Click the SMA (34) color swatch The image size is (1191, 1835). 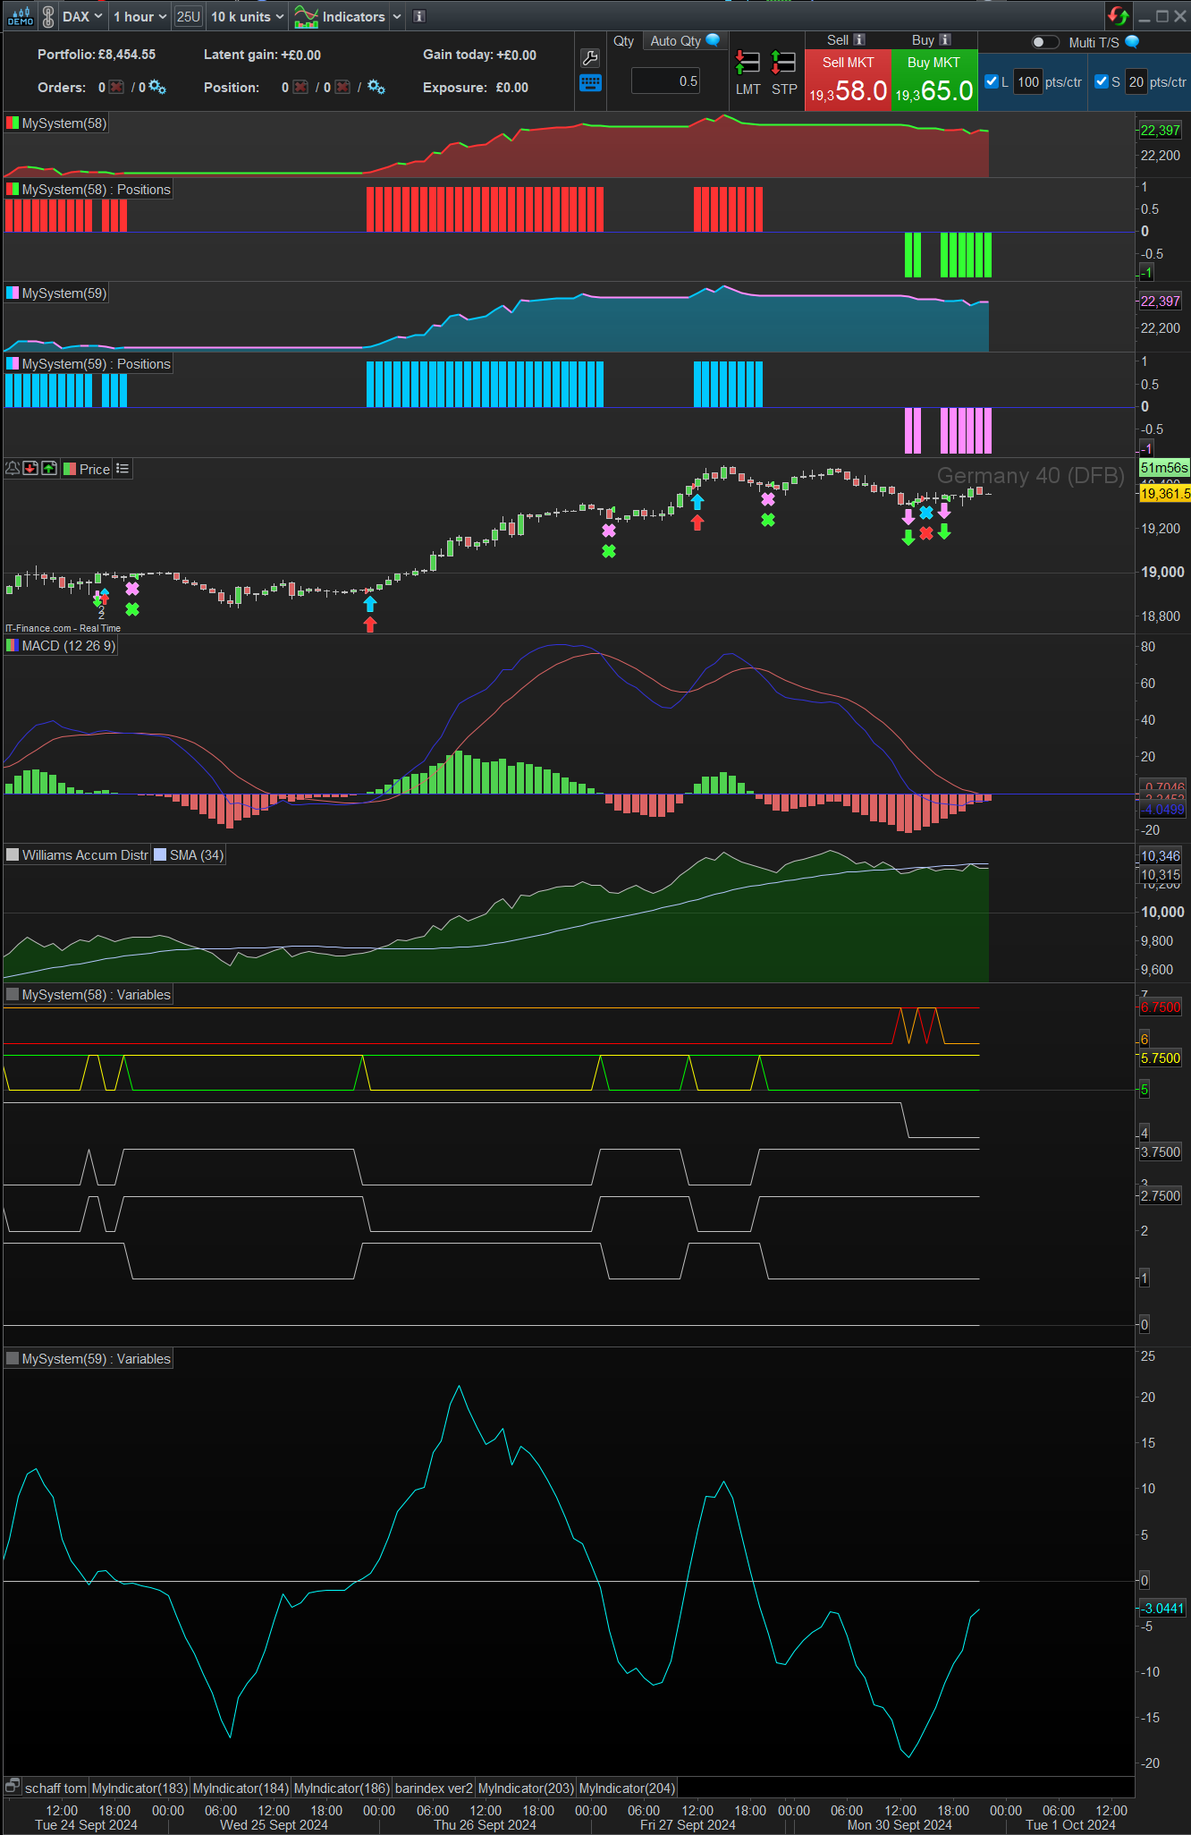pos(160,854)
